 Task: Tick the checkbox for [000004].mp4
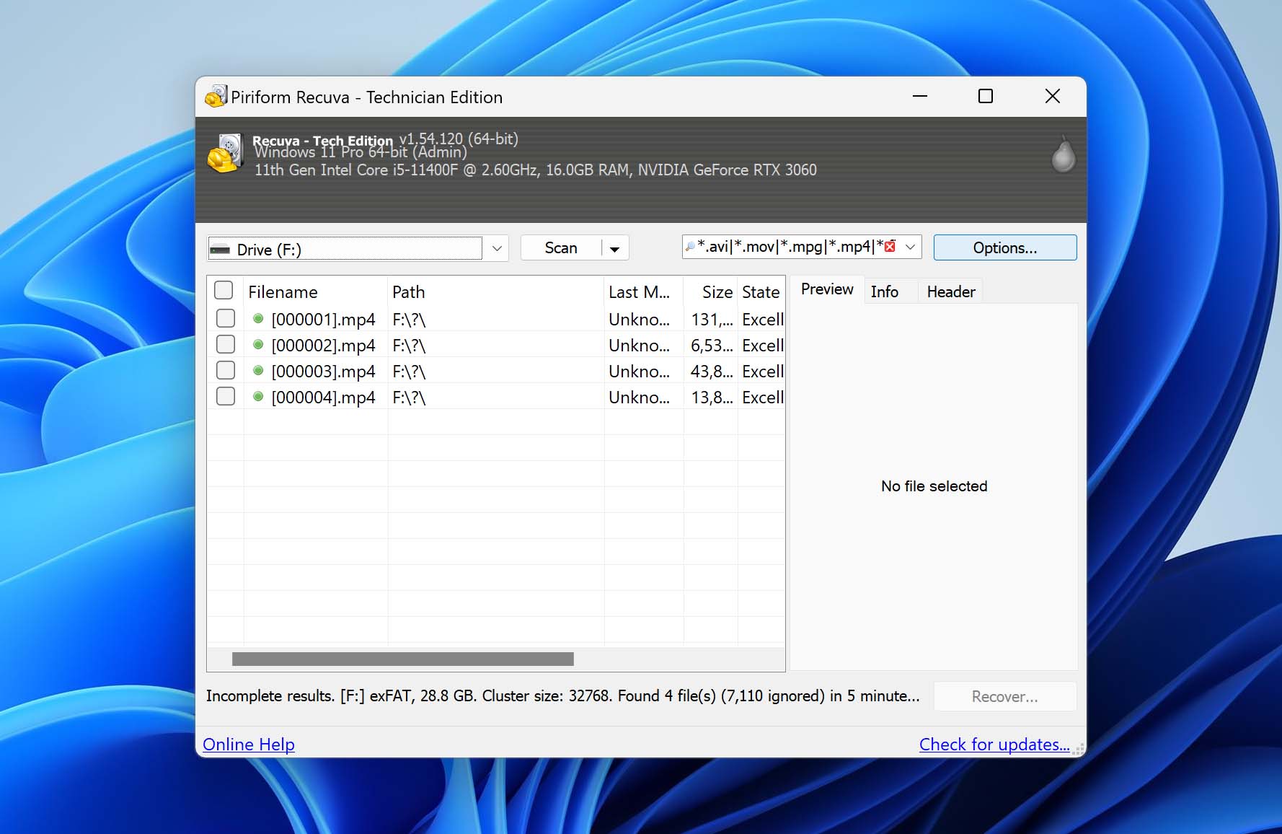click(x=226, y=397)
